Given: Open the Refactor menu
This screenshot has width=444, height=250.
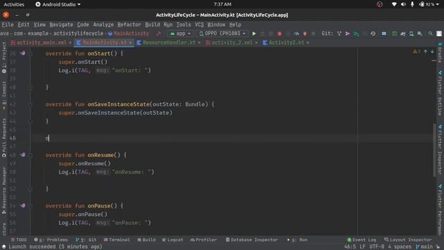Looking at the screenshot, I should (x=129, y=25).
